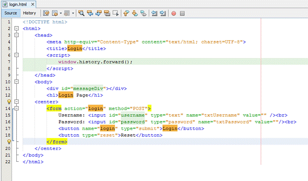The image size is (308, 181).
Task: Click line number 15 in gutter
Action: pyautogui.click(x=8, y=115)
